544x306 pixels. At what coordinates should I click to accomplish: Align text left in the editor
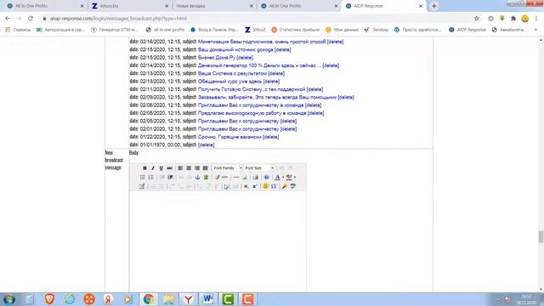[x=180, y=168]
